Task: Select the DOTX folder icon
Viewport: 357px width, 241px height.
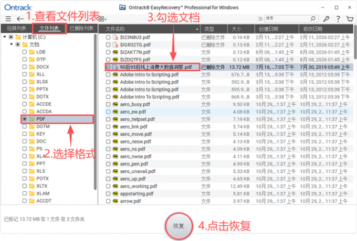Action: pyautogui.click(x=31, y=96)
